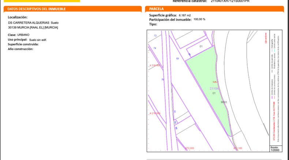Select the line '30139 MURCIA [RAAL EL] [MURCIA]'
This screenshot has height=160, width=289.
(x=33, y=28)
